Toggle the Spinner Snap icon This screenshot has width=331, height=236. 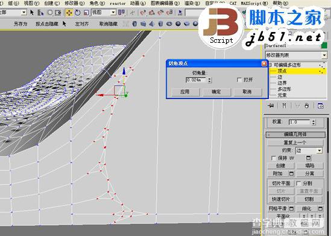click(x=169, y=13)
